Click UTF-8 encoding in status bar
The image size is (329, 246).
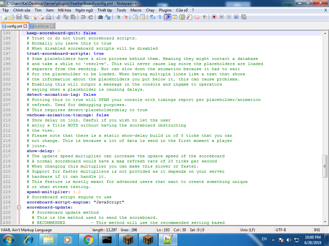point(281,230)
